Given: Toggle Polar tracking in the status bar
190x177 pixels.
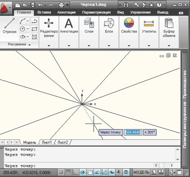Looking at the screenshot, I should 83,172.
